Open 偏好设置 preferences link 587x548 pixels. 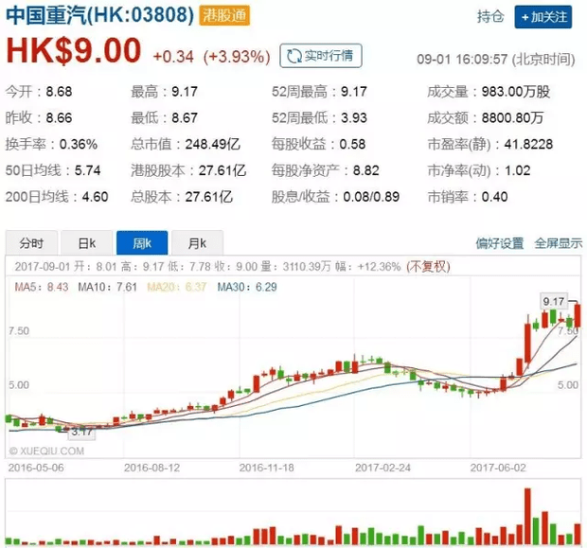(x=499, y=243)
